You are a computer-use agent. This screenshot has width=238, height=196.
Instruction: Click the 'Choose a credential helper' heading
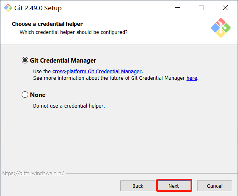47,24
